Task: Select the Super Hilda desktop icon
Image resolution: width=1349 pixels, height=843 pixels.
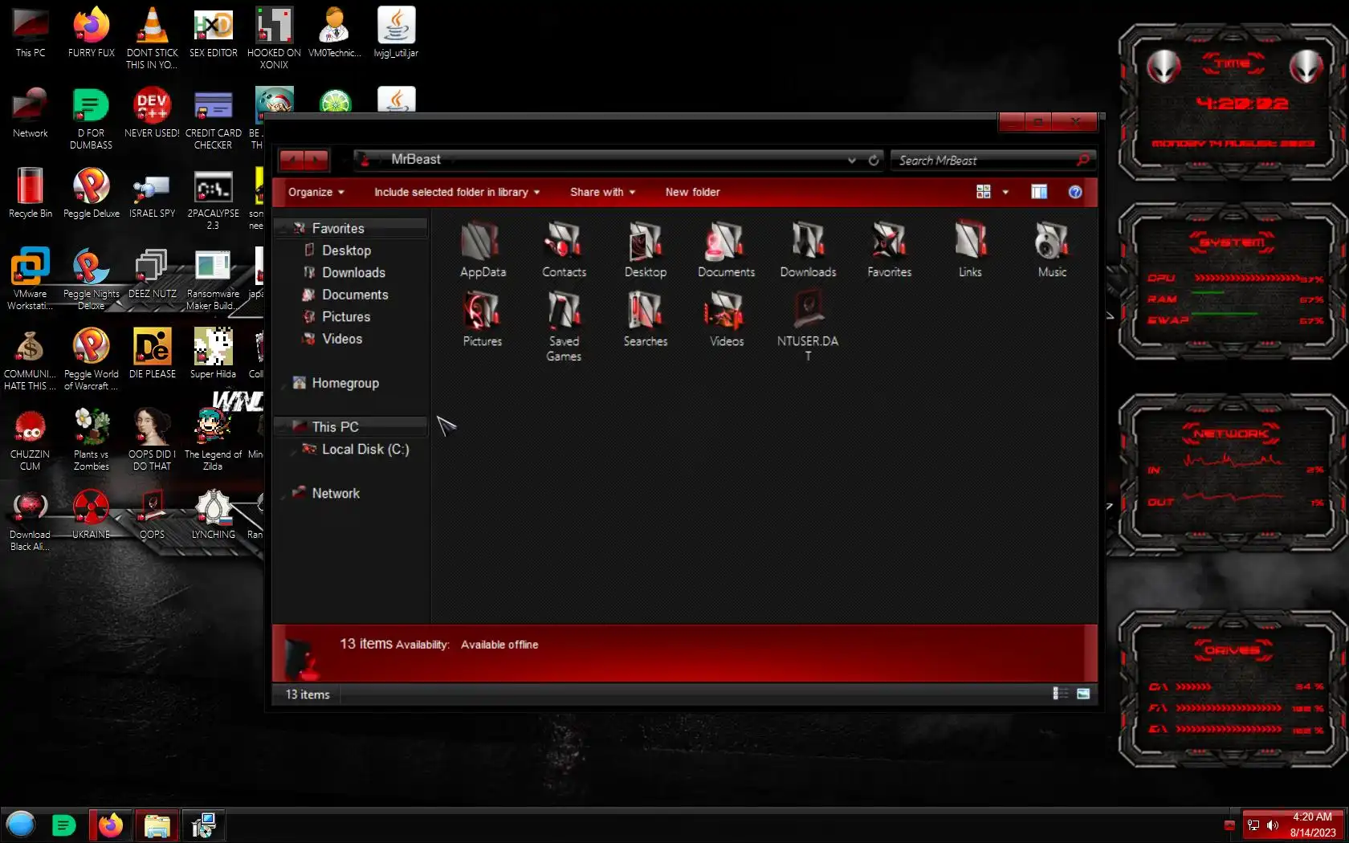Action: point(214,353)
